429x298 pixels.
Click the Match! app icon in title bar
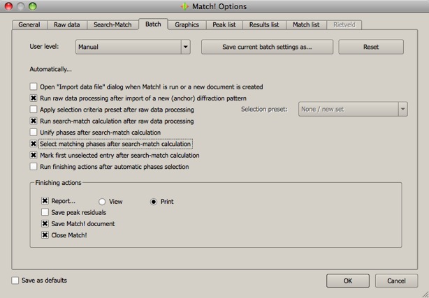(184, 6)
